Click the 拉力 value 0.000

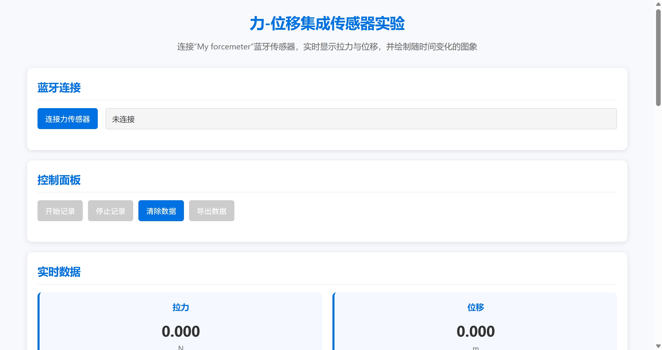pyautogui.click(x=181, y=331)
